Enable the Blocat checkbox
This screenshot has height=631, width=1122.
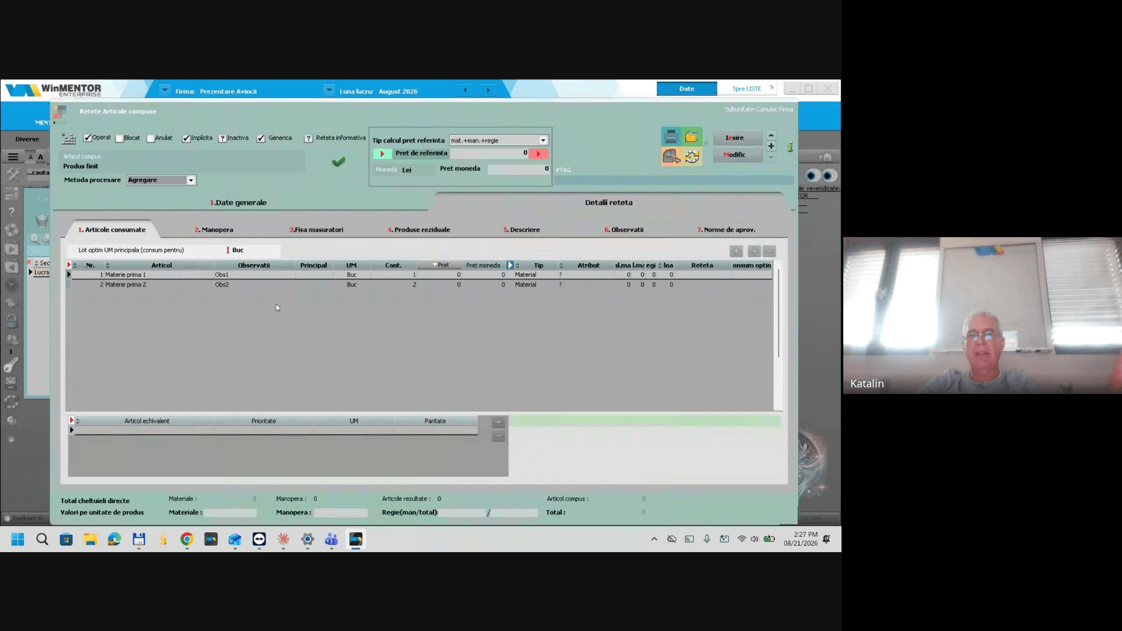(119, 138)
